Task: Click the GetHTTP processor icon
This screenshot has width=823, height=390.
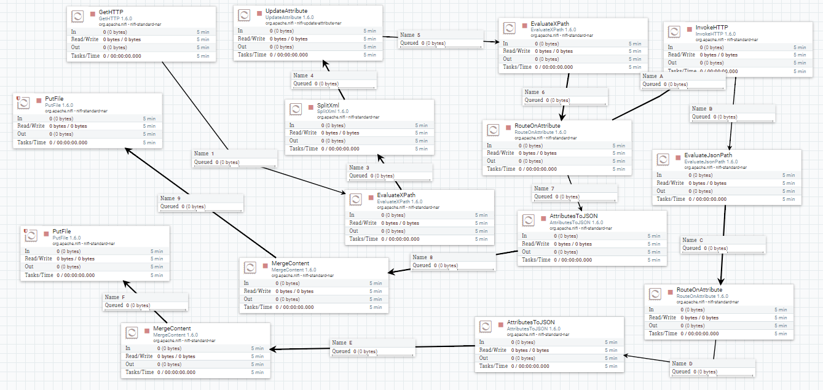Action: pyautogui.click(x=78, y=16)
